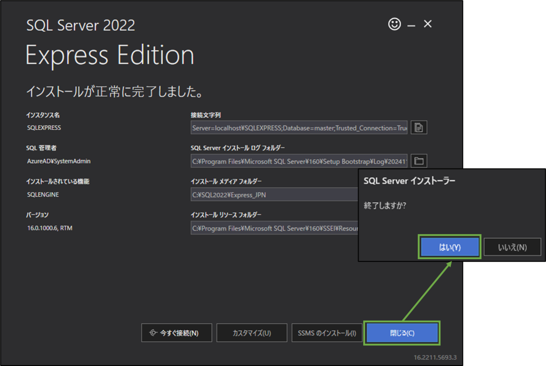The width and height of the screenshot is (546, 366).
Task: Confirm exit with はい(Y)
Action: point(450,247)
